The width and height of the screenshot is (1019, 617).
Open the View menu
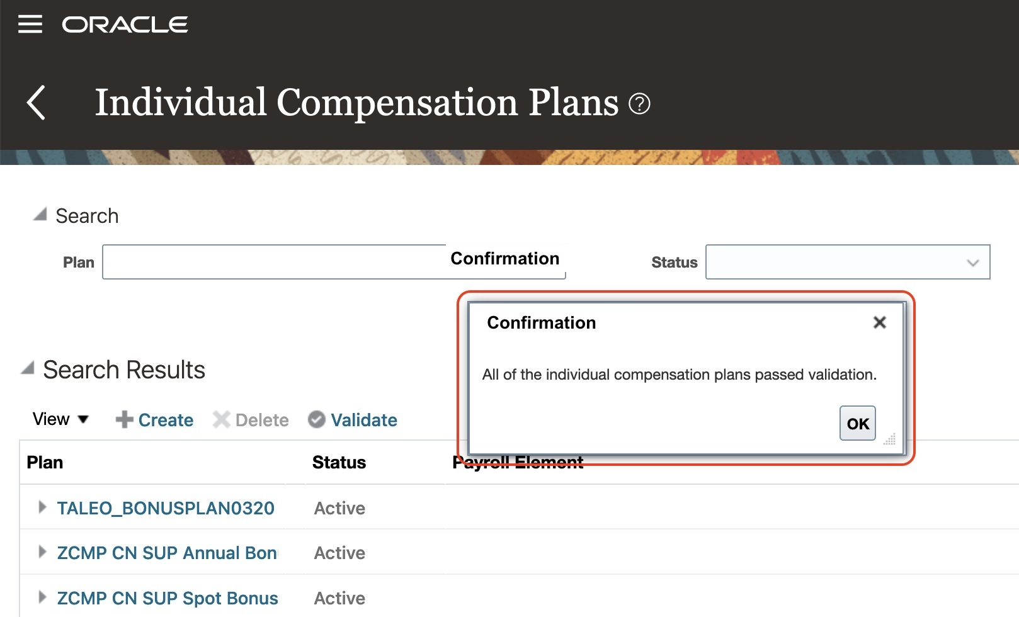[60, 419]
